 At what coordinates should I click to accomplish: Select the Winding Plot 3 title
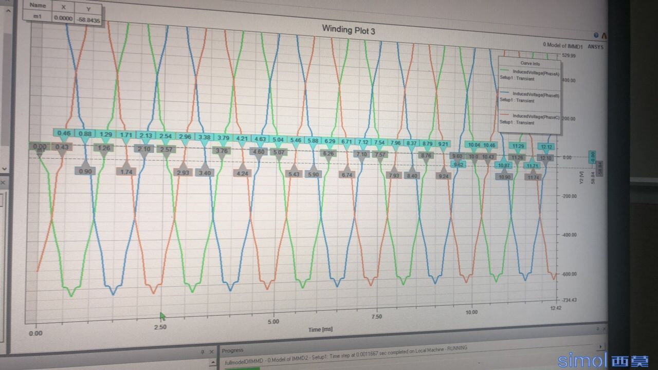click(349, 30)
